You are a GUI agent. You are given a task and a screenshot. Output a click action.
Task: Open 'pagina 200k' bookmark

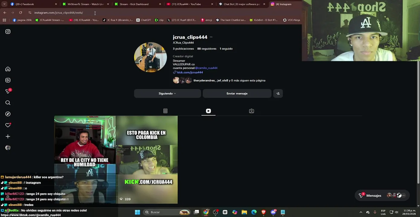[22, 20]
